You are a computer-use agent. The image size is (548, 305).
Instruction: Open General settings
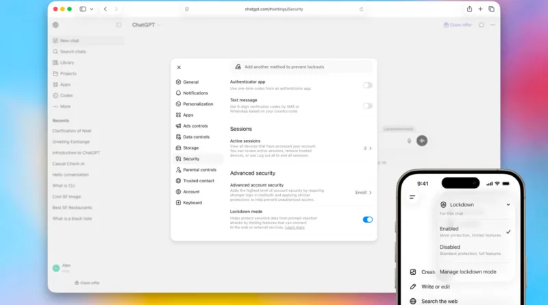[191, 82]
